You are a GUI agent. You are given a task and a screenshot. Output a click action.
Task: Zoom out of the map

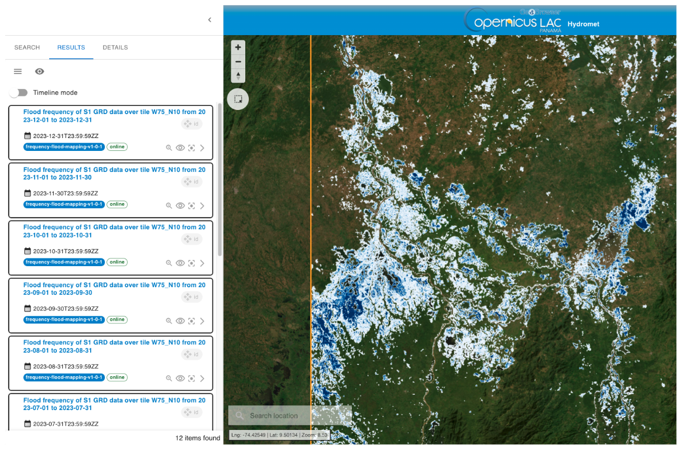pyautogui.click(x=238, y=61)
